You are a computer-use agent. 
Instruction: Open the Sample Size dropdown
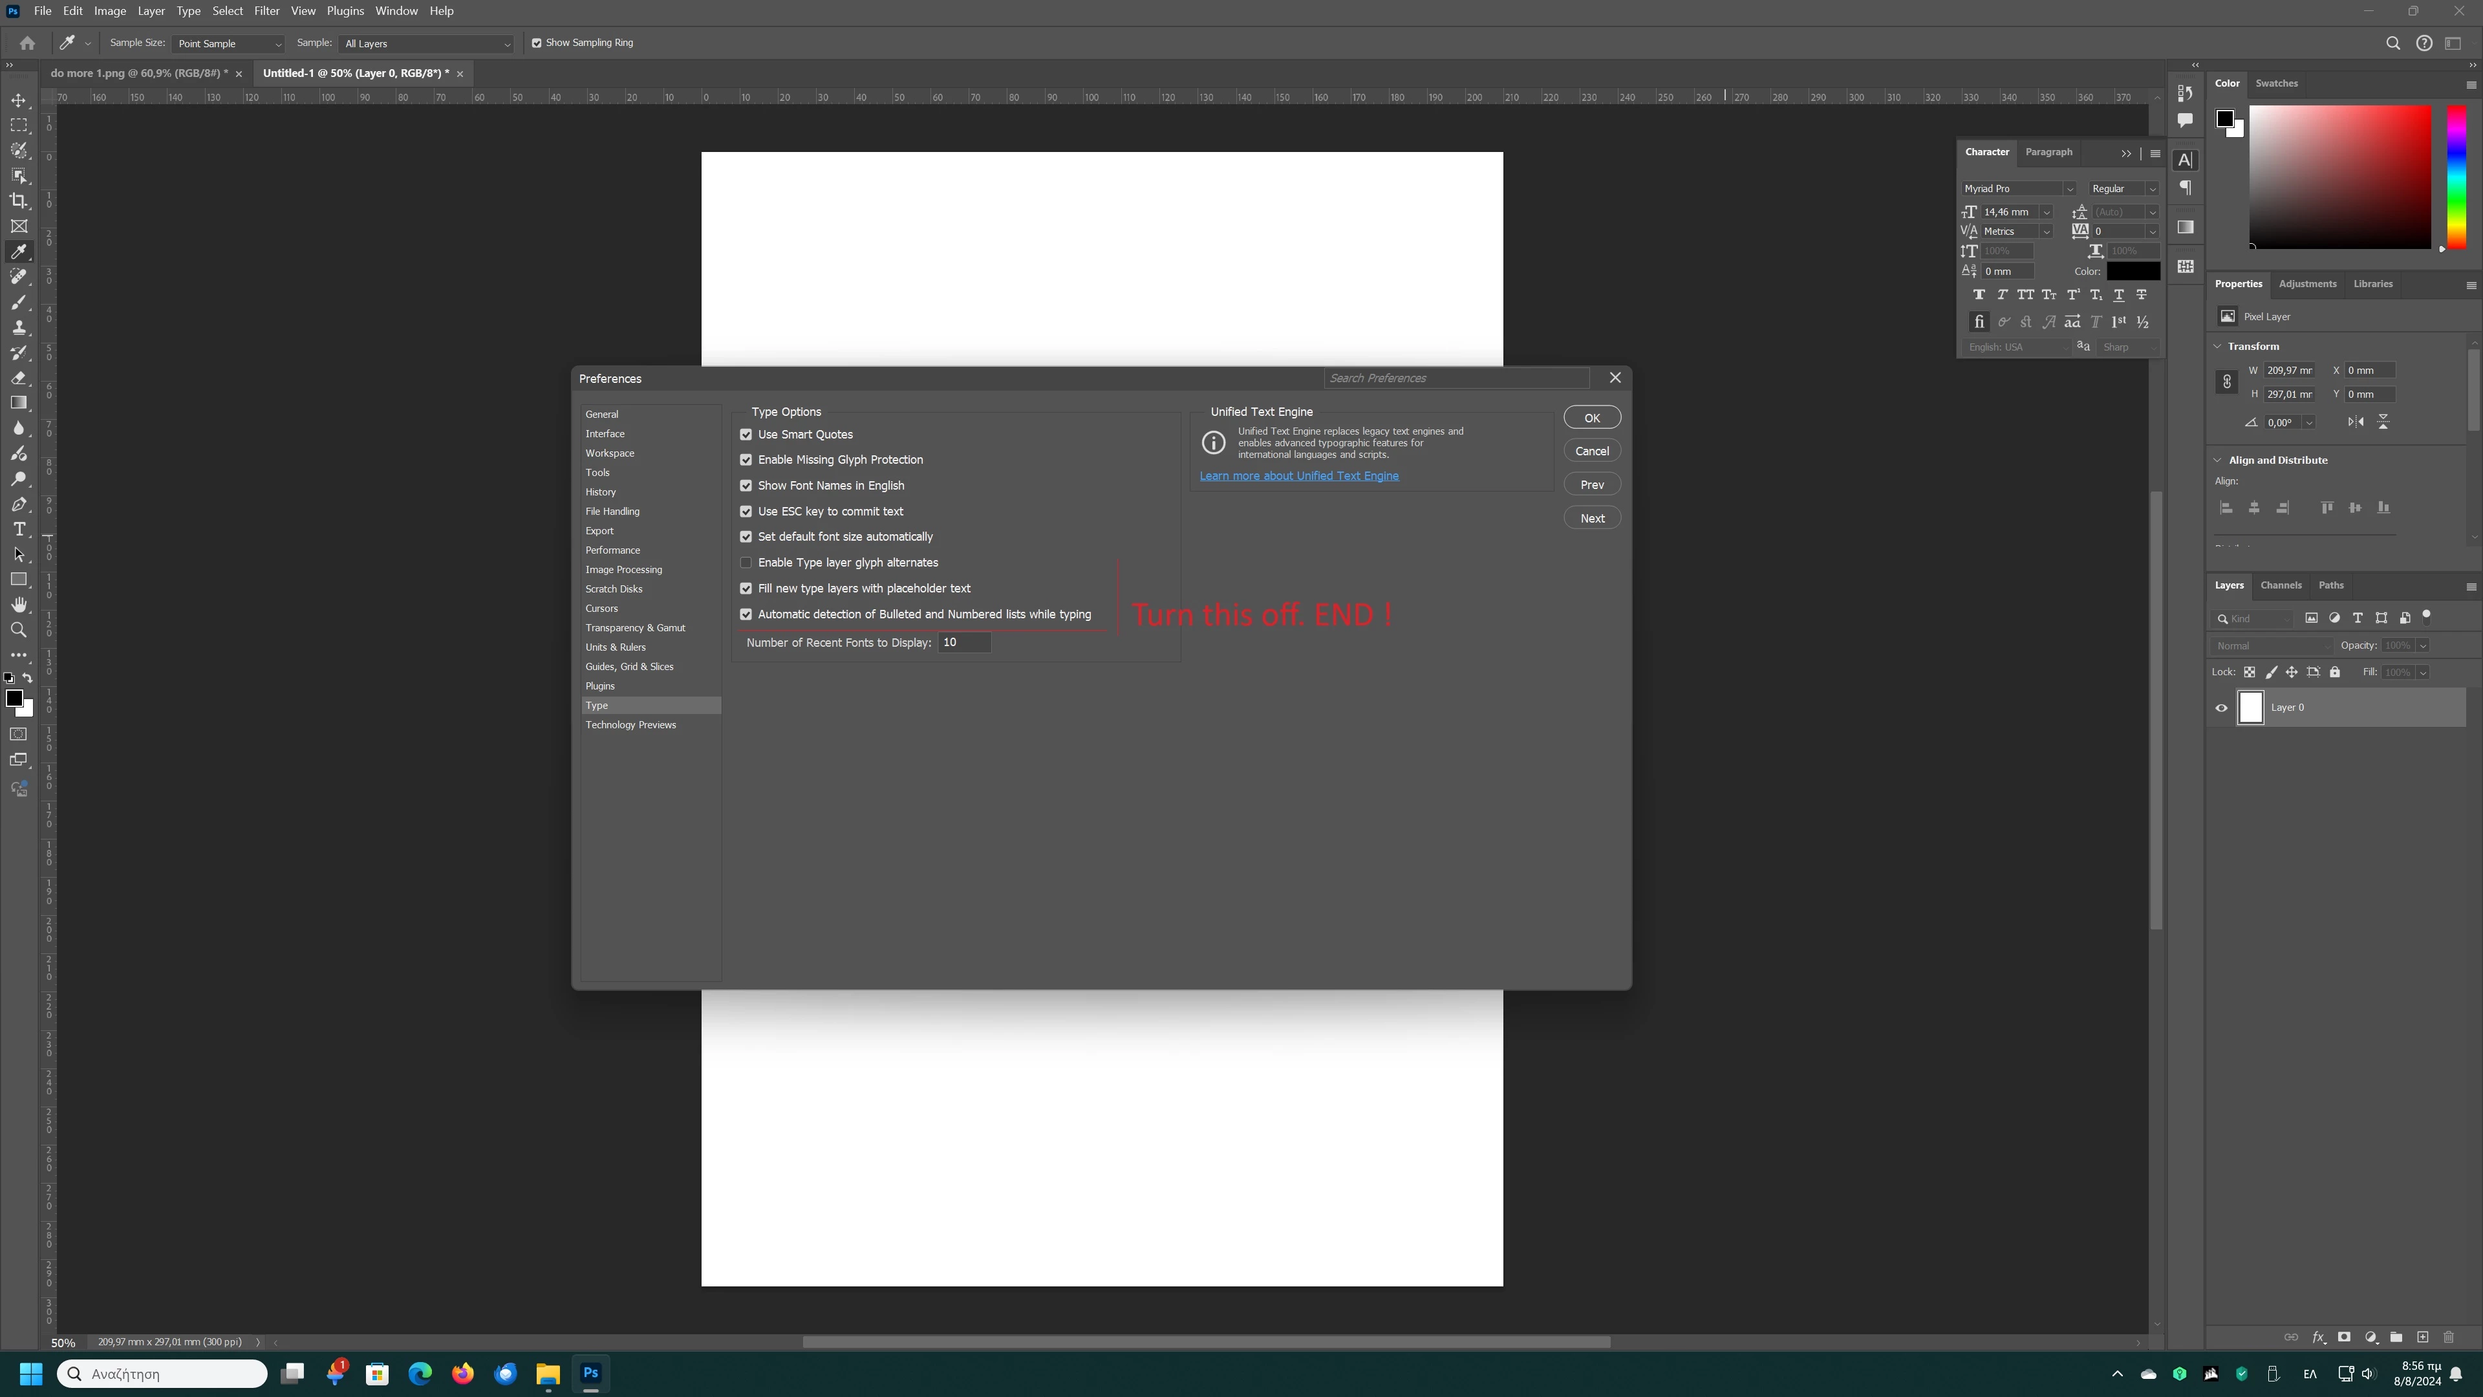point(228,43)
